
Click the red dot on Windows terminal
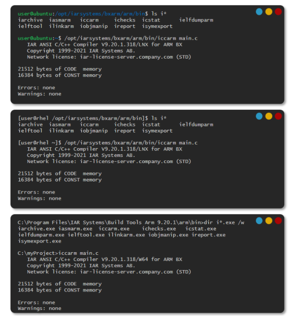[x=278, y=221]
